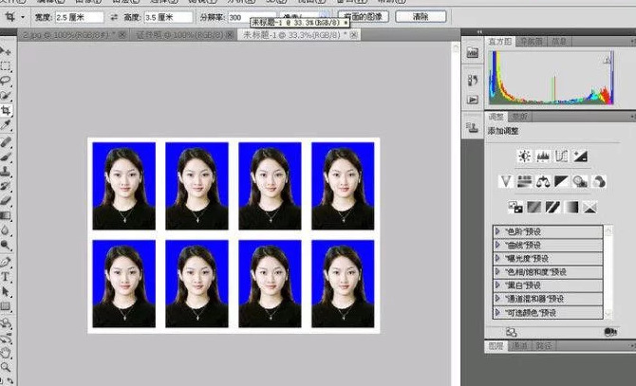Click the histogram cached data warning icon
This screenshot has height=386, width=636.
tap(607, 61)
